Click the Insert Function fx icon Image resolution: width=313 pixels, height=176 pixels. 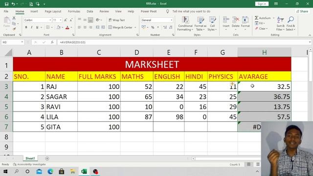(x=52, y=42)
